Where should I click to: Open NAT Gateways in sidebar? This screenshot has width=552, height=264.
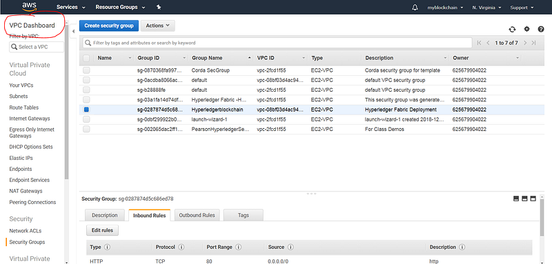tap(26, 191)
